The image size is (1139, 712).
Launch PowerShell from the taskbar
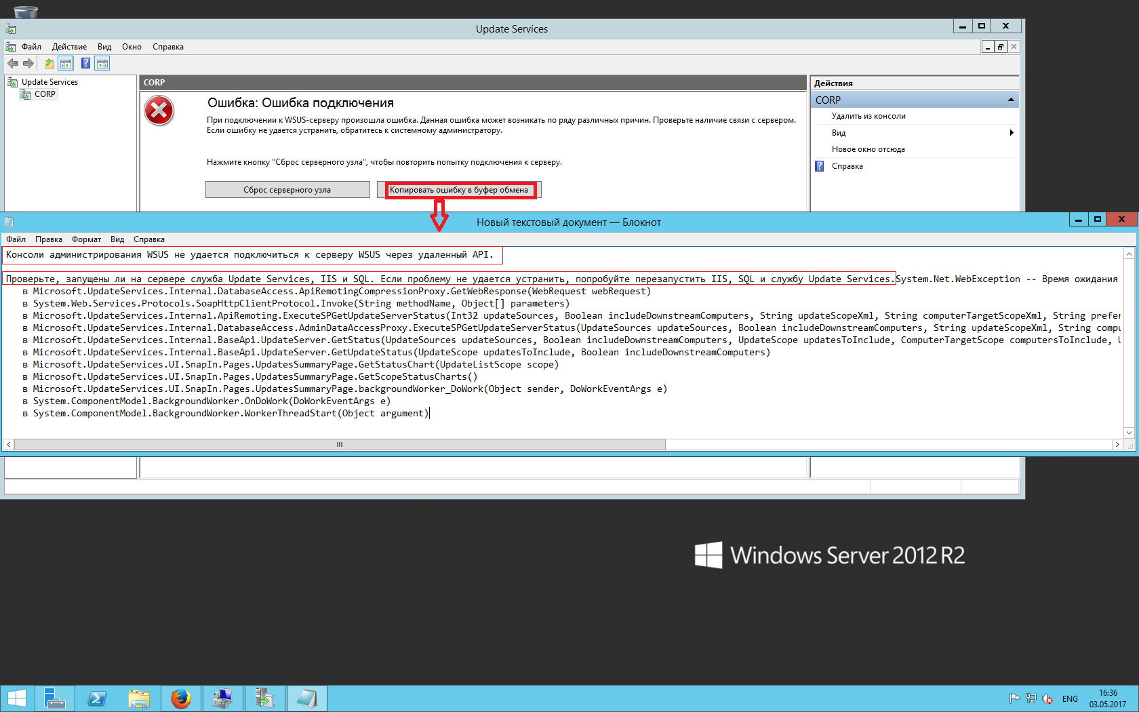(96, 698)
